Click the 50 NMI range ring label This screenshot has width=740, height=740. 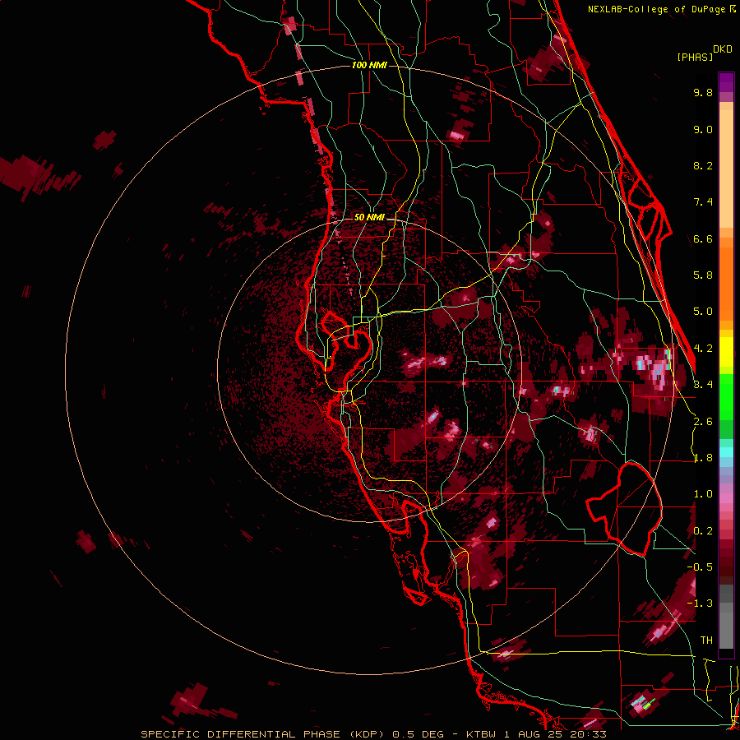[369, 217]
